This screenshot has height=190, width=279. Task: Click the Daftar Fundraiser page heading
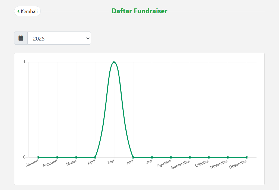(139, 11)
